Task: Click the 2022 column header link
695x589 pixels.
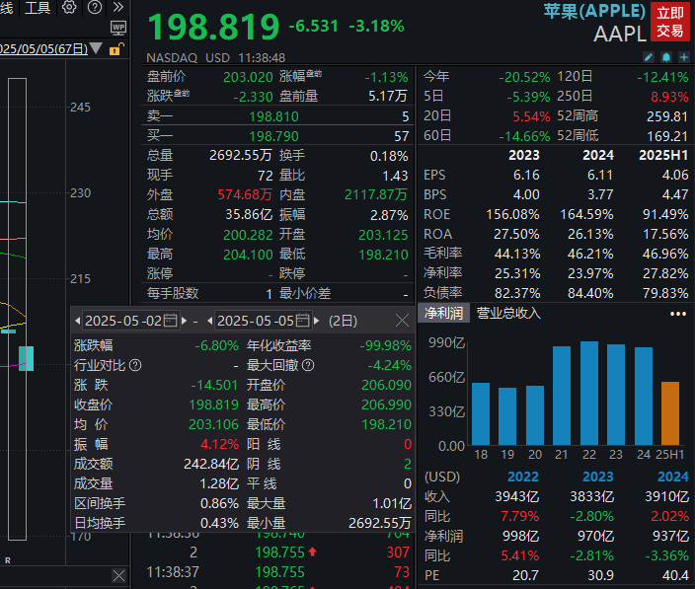Action: coord(523,477)
